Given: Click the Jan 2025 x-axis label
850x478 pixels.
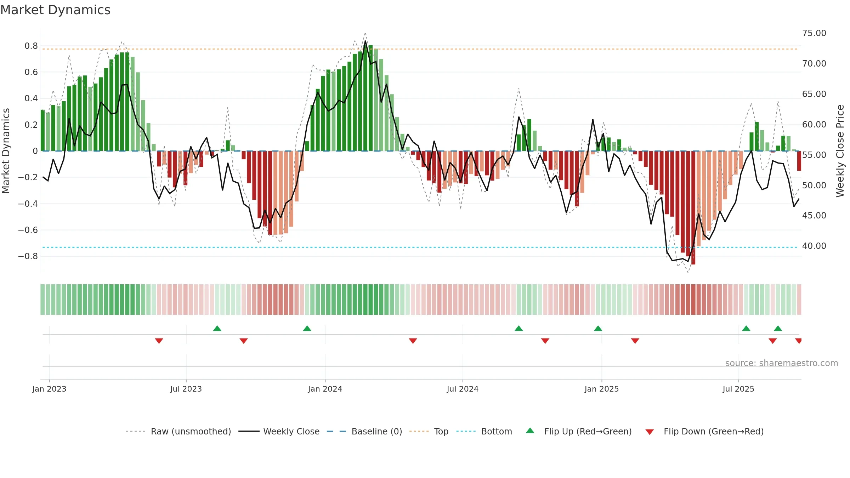Looking at the screenshot, I should [x=602, y=389].
